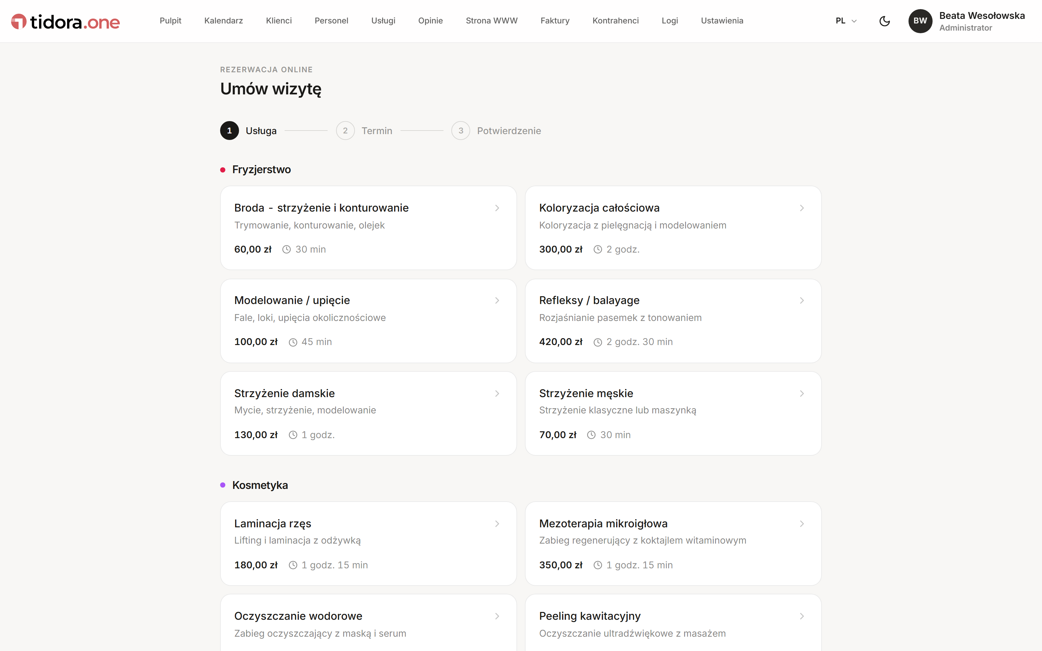This screenshot has height=651, width=1042.
Task: Click clock icon beside 2 godz. 30 min
Action: pyautogui.click(x=598, y=342)
